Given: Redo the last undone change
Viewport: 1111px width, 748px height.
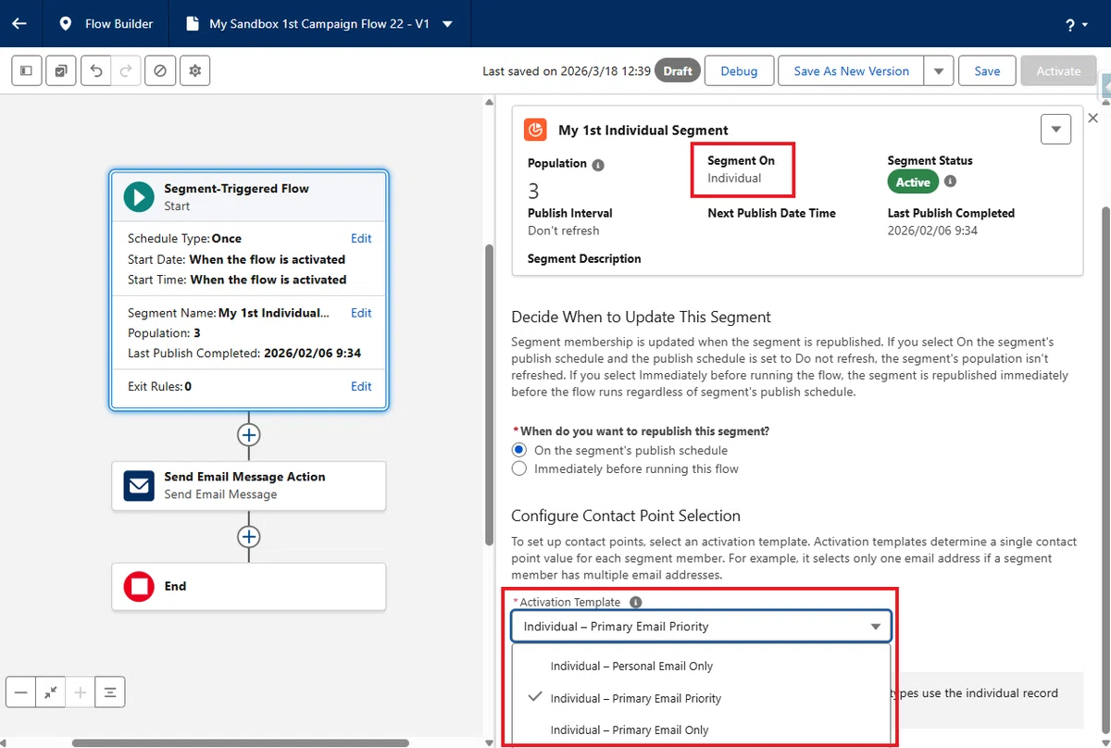Looking at the screenshot, I should (x=127, y=70).
